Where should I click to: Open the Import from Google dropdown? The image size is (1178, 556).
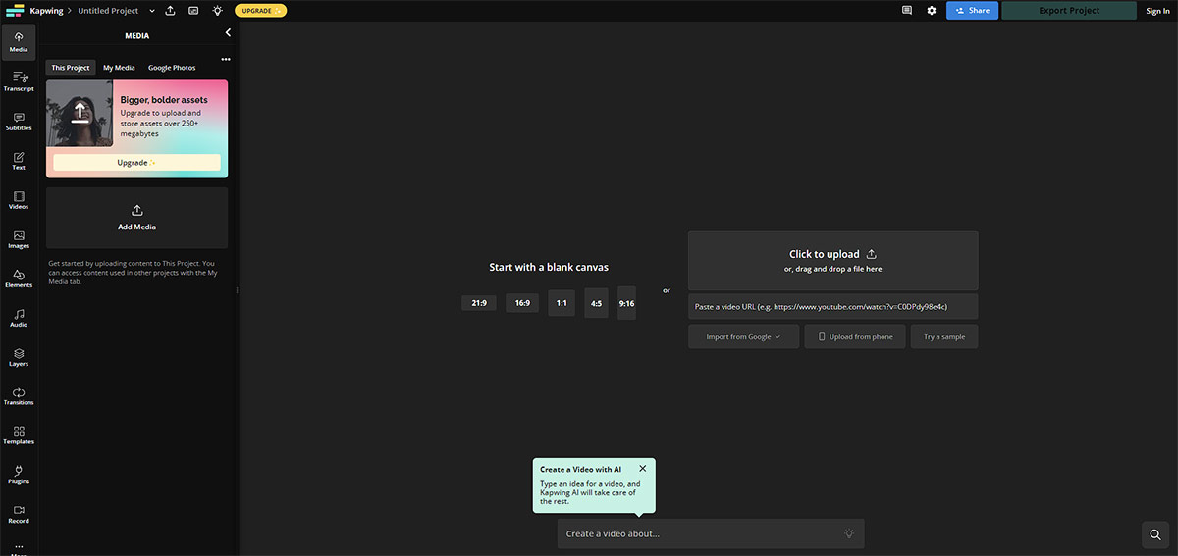[x=743, y=336]
